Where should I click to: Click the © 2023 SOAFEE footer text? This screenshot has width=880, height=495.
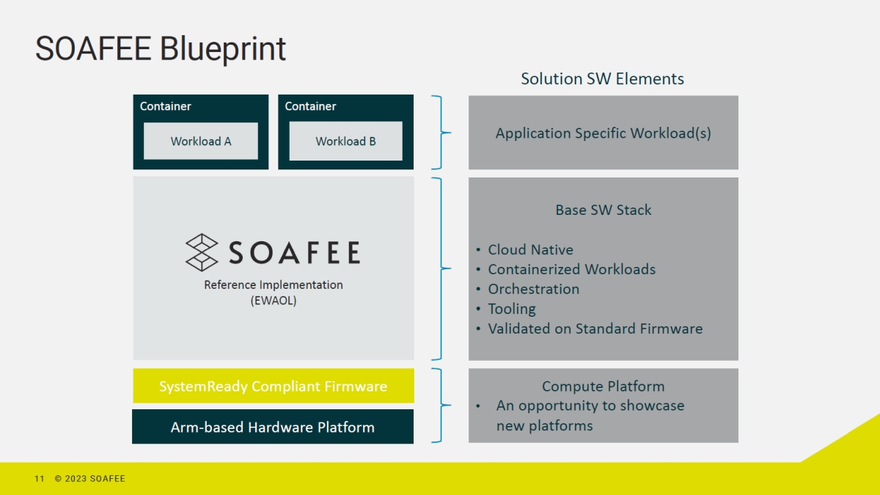point(89,479)
